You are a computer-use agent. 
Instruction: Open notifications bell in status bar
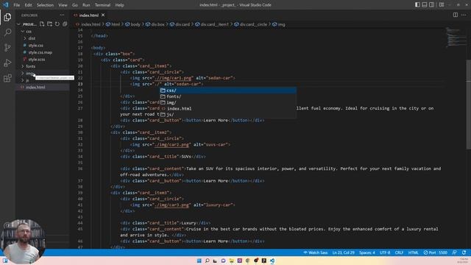pyautogui.click(x=464, y=252)
